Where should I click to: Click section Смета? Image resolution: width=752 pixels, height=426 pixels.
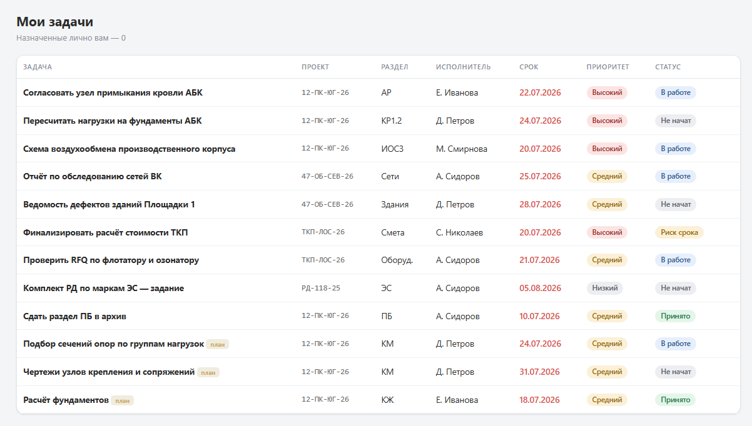coord(393,232)
